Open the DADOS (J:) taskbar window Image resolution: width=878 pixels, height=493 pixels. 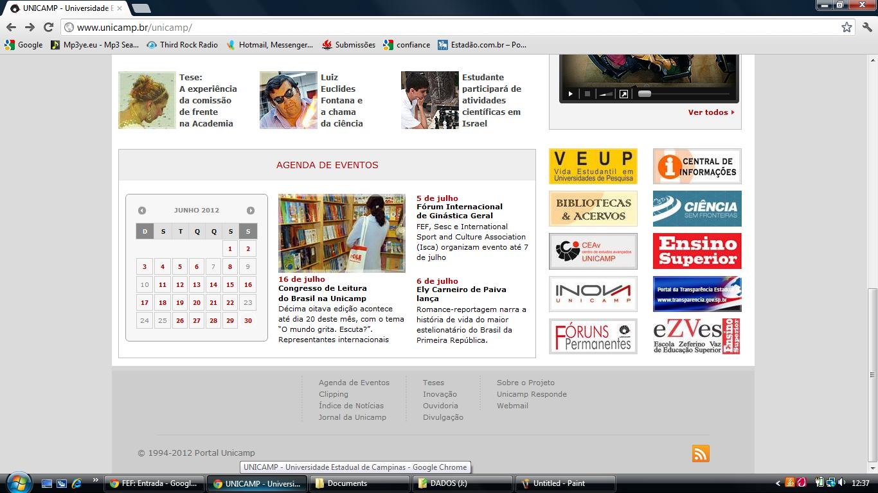point(462,483)
